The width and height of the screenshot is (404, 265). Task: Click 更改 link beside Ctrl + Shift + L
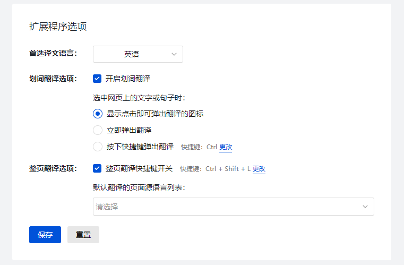(x=259, y=169)
